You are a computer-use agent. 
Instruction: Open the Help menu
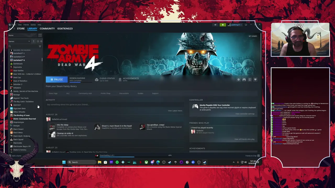[39, 25]
